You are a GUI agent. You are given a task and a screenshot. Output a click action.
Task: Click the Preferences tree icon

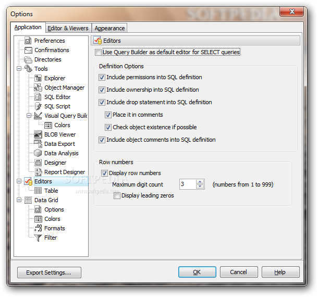point(28,41)
